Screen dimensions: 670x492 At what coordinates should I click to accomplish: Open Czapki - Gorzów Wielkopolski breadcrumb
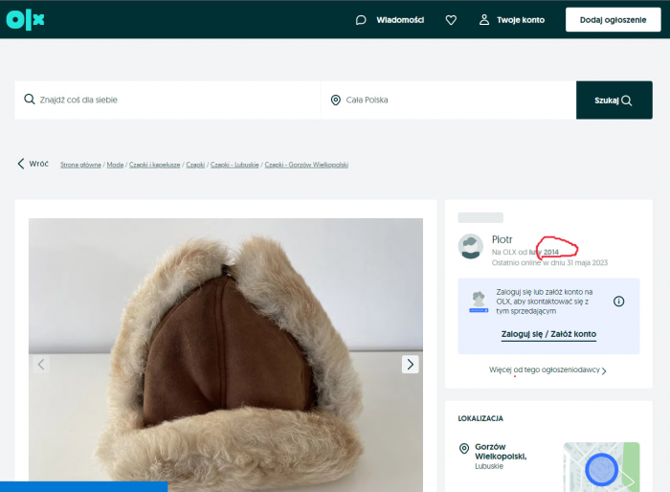point(306,165)
